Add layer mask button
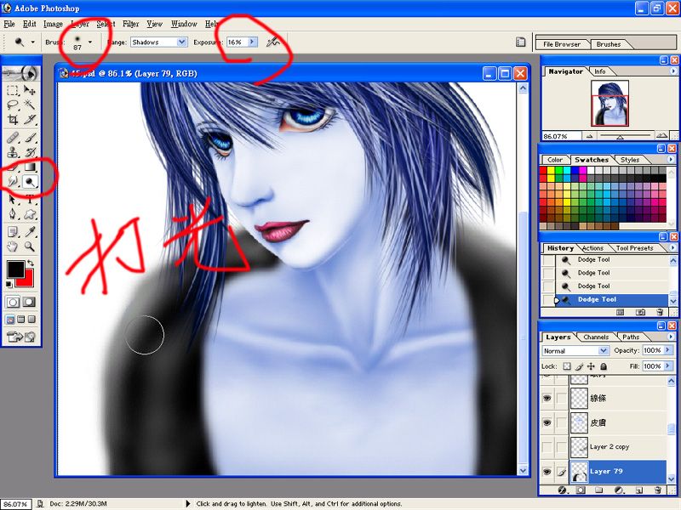The width and height of the screenshot is (681, 510). point(581,490)
